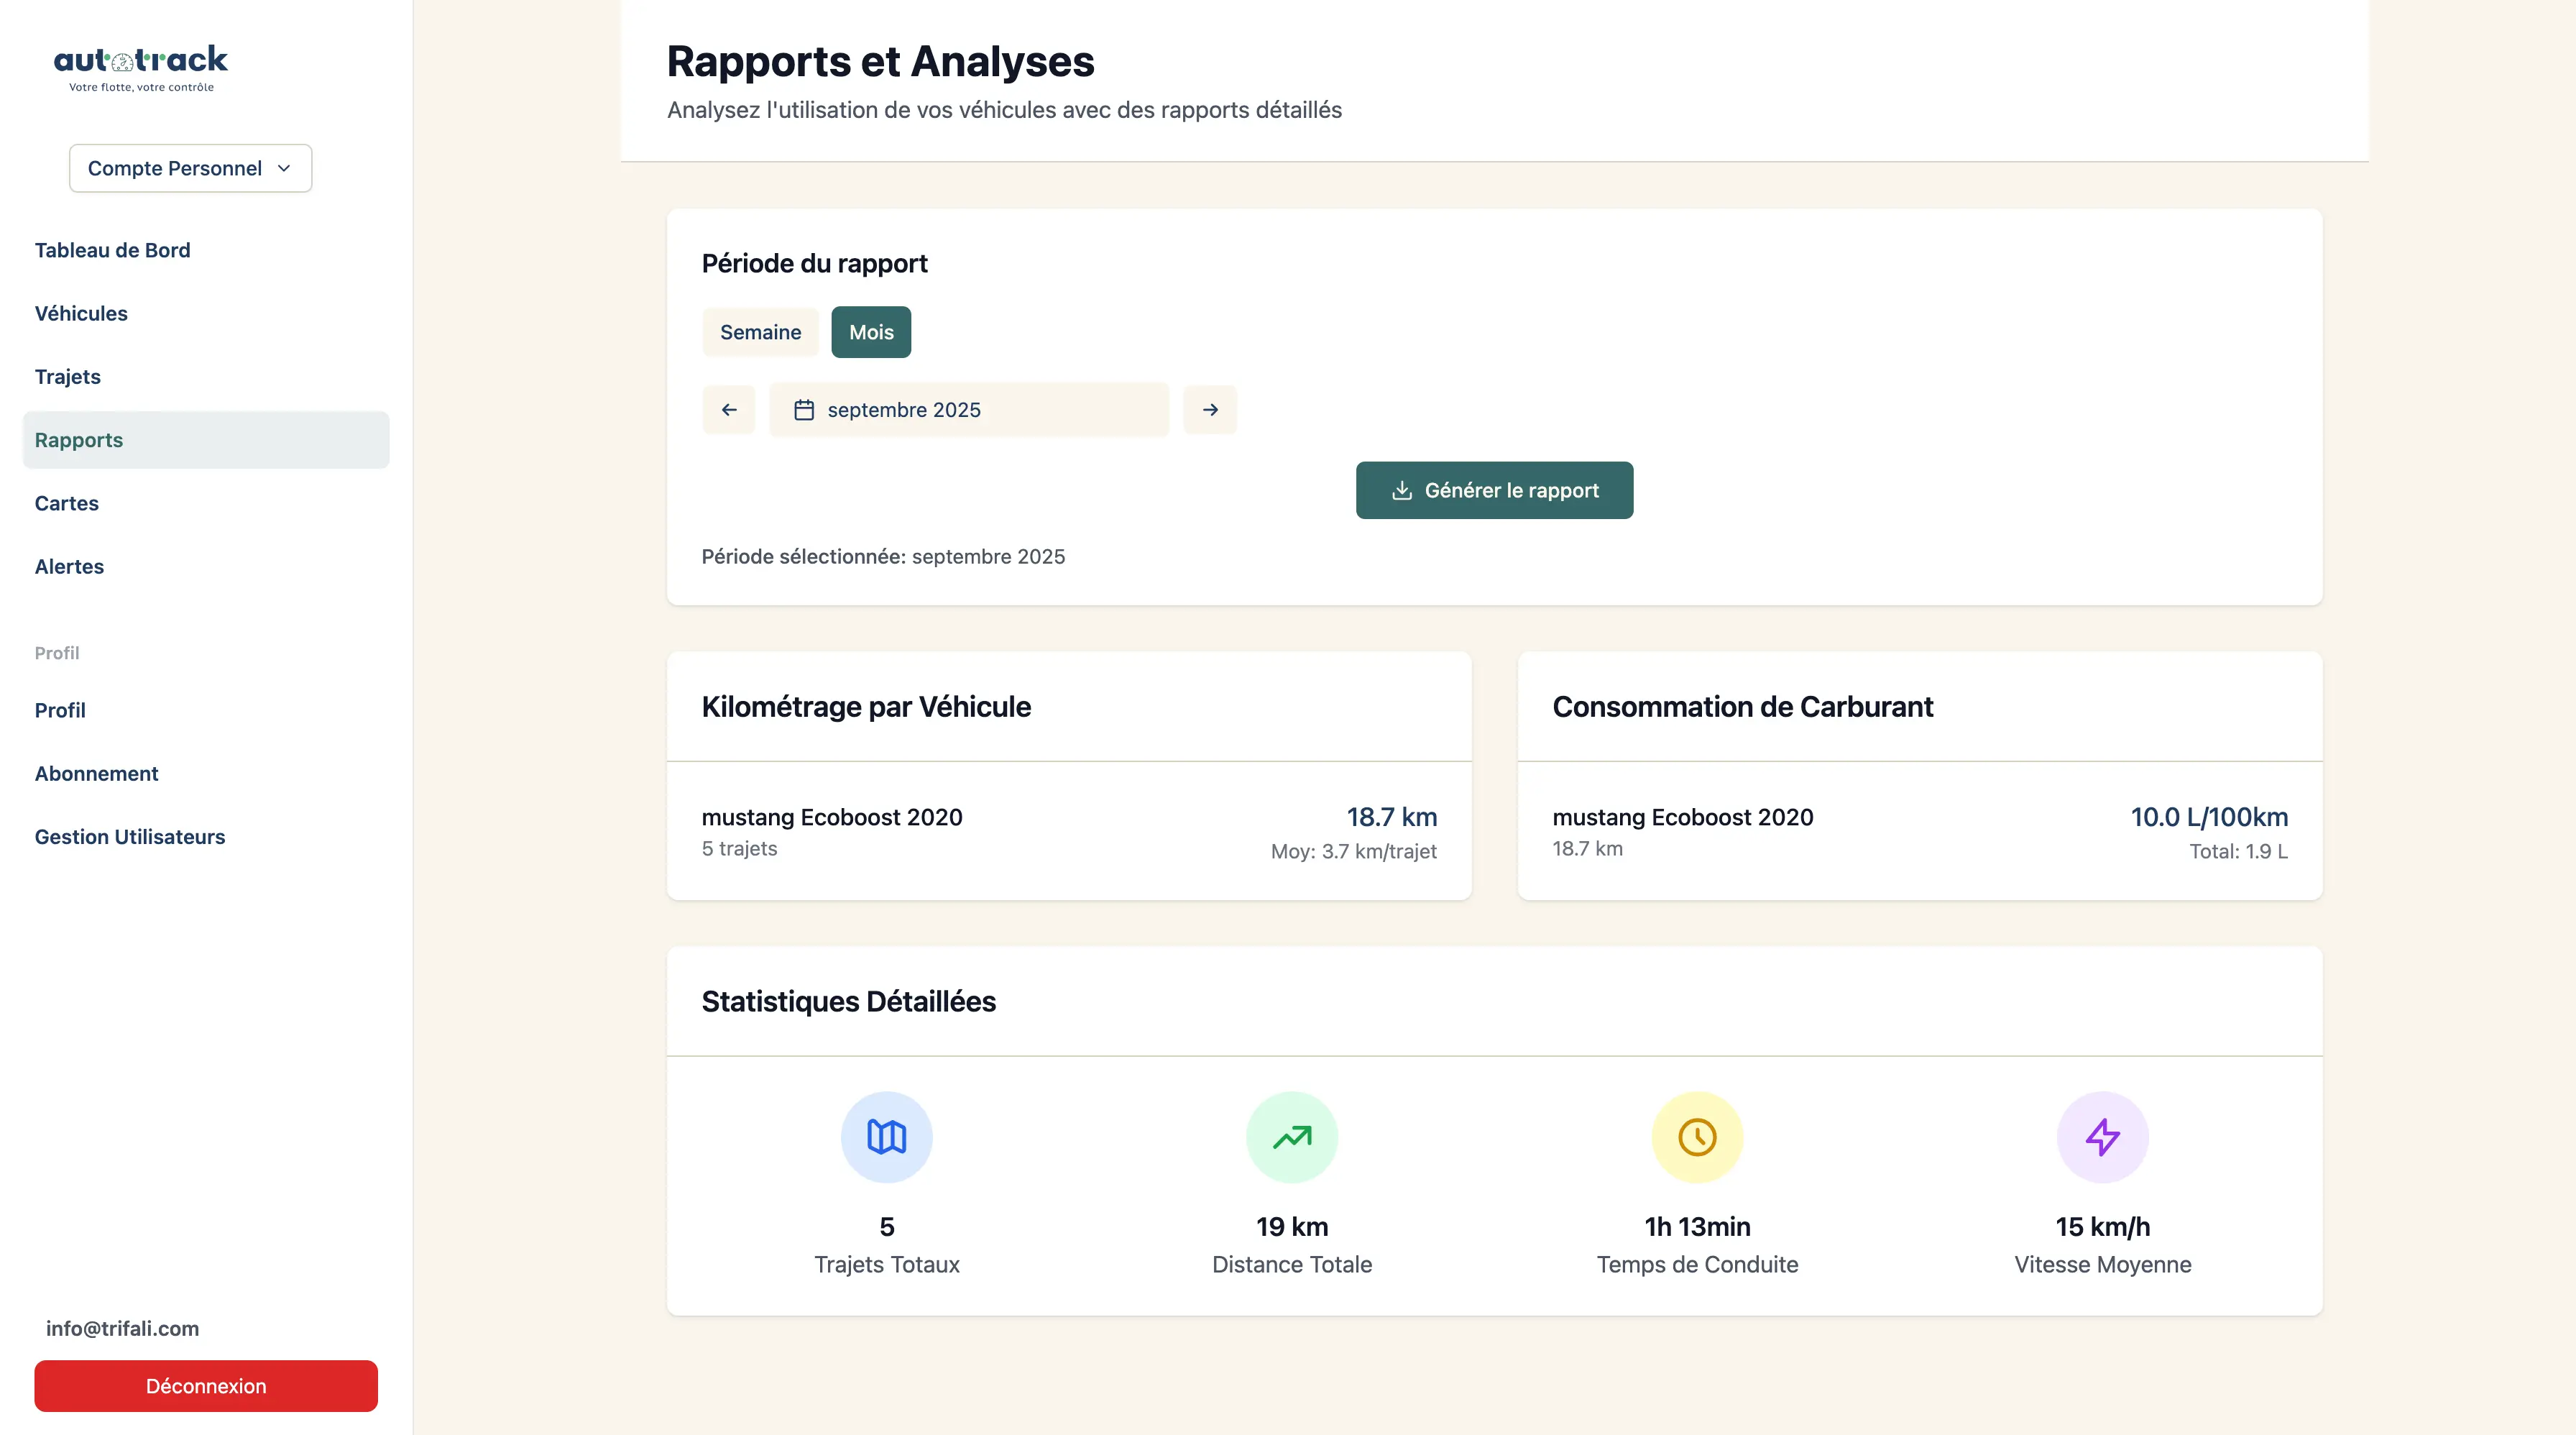
Task: Click the 18.7 km mileage value
Action: pos(1392,817)
